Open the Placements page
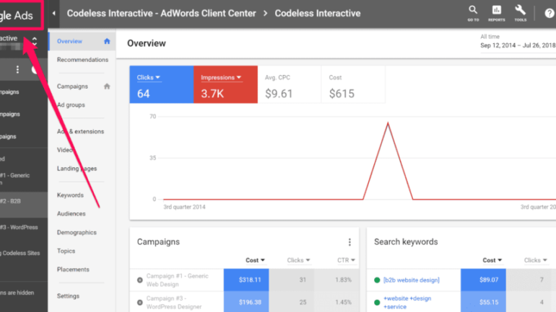 73,269
